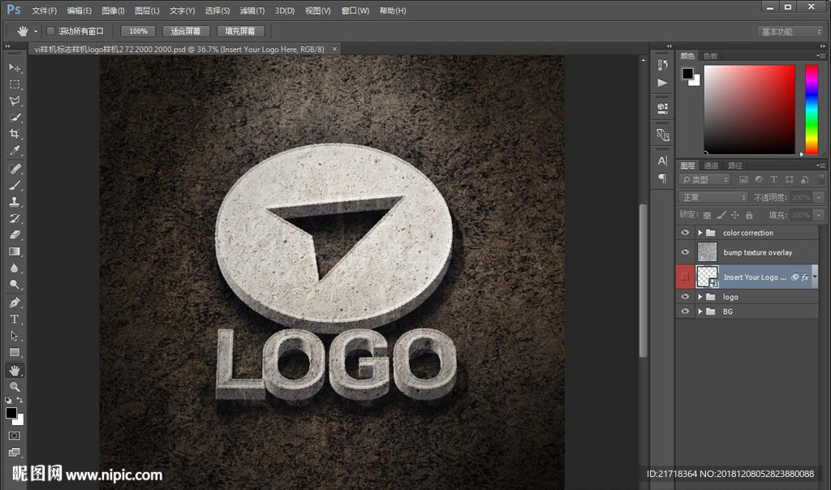Screen dimensions: 831x490
Task: Hide the bump texture overlay layer
Action: 686,252
